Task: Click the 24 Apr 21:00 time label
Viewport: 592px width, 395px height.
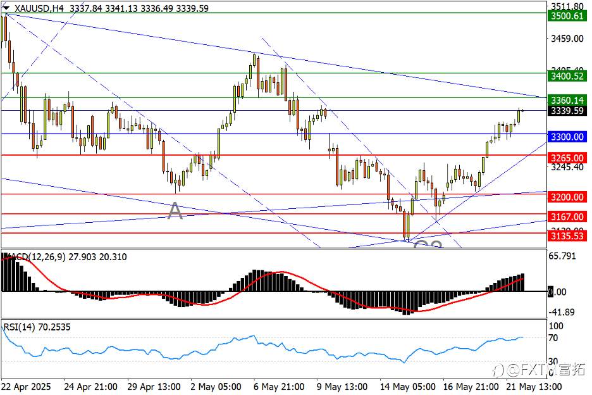Action: (x=90, y=387)
